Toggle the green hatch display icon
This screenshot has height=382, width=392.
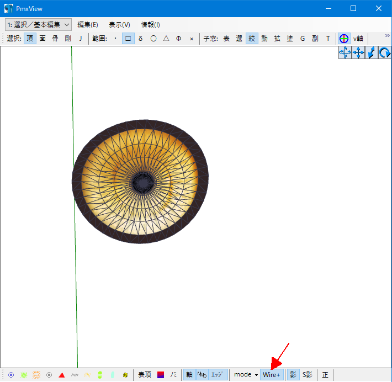coord(24,375)
